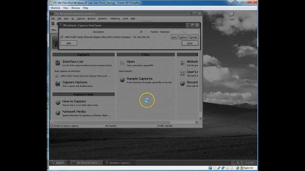Open Wireshark's Tools menu
305x171 pixels.
[125, 19]
